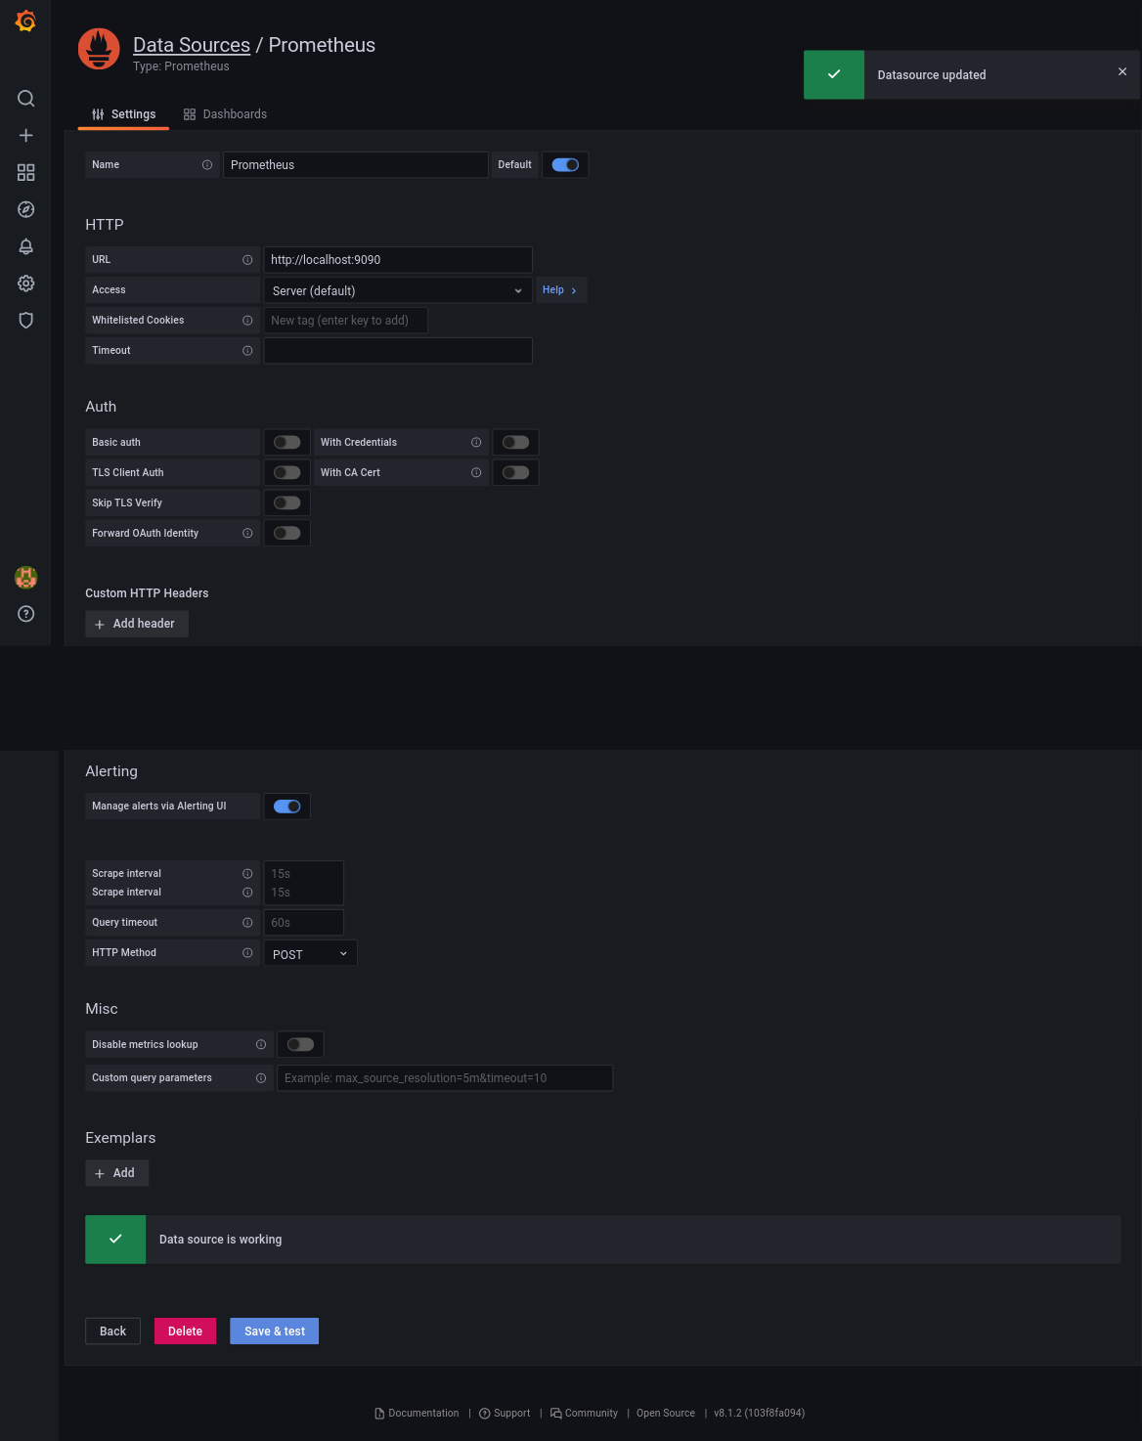Viewport: 1142px width, 1441px height.
Task: Expand the Access Help section
Action: pos(561,290)
